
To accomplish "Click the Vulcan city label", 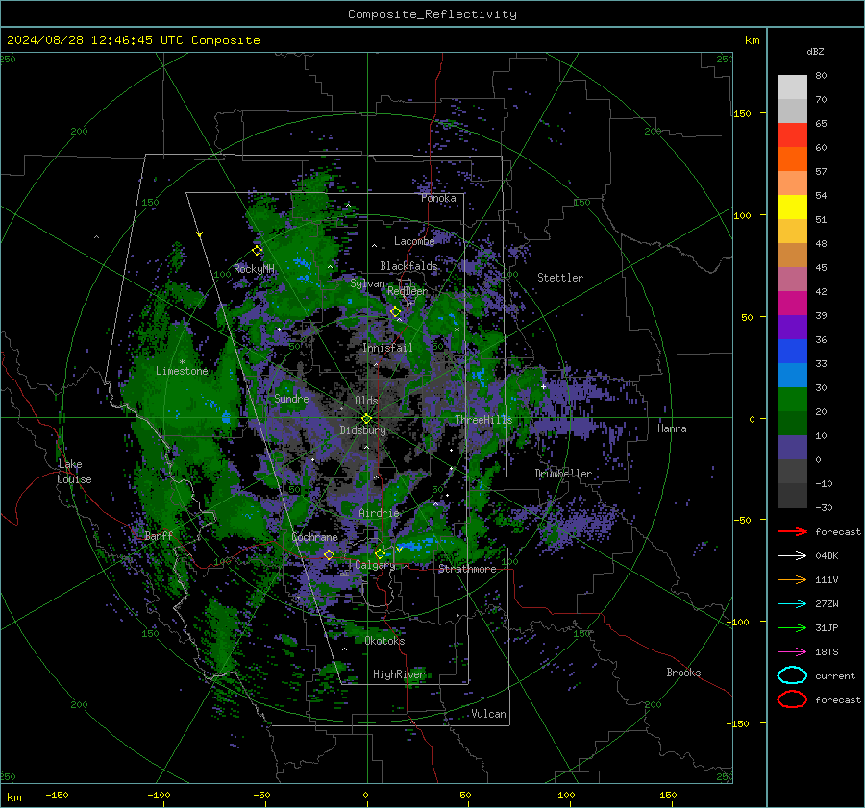I will (x=488, y=714).
